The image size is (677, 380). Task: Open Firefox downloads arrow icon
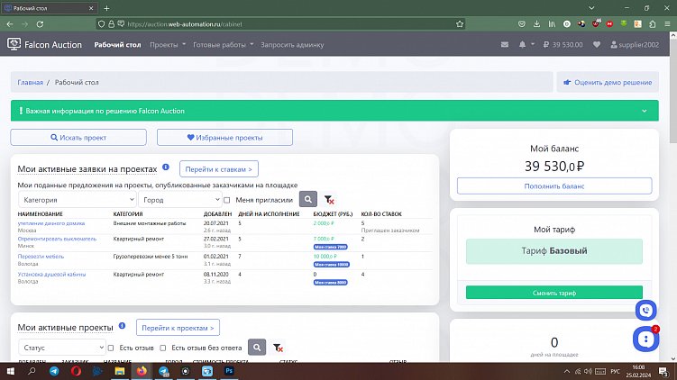[536, 24]
